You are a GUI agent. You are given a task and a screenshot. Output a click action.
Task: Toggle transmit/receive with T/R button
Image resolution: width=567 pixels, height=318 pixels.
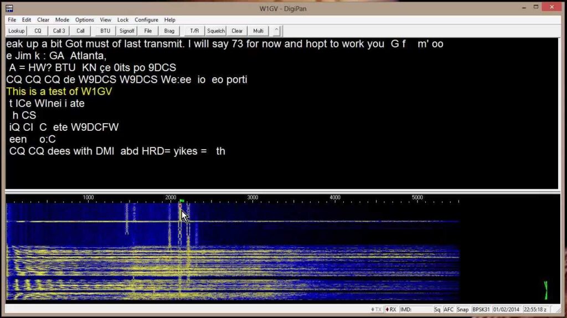point(194,31)
